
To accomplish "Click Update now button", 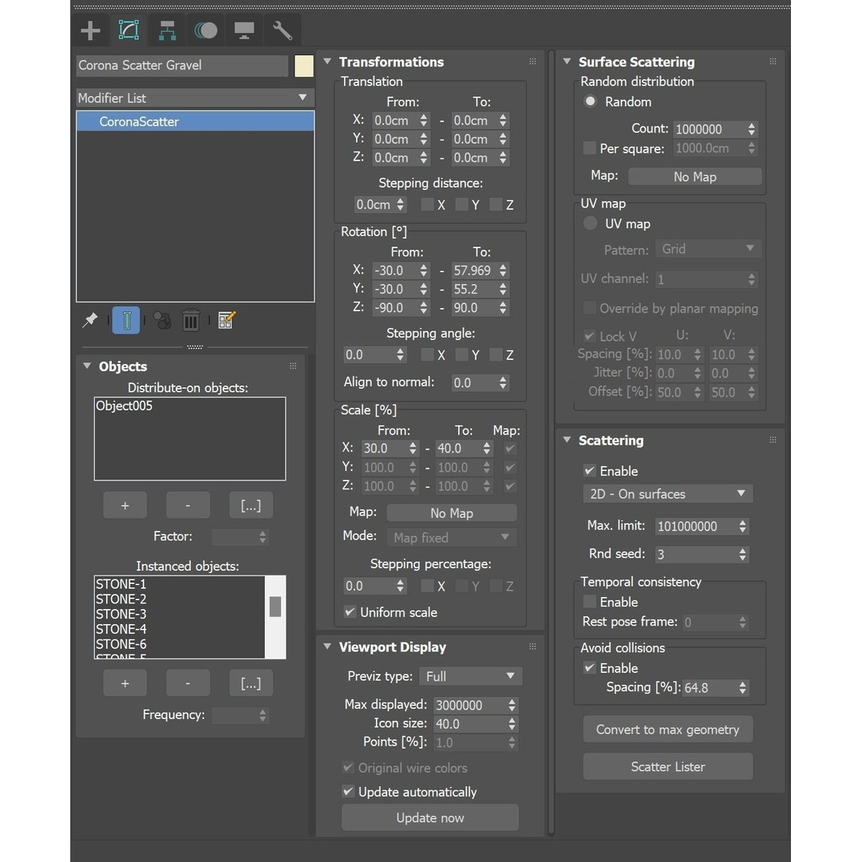I will click(430, 817).
